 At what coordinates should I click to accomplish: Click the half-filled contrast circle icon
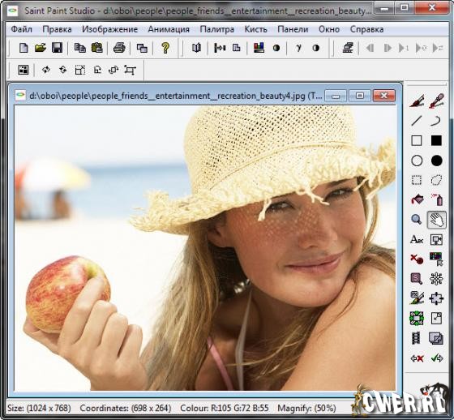click(x=316, y=48)
